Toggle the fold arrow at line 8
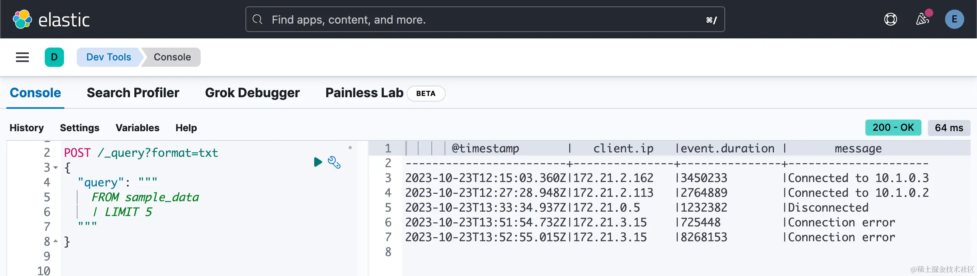This screenshot has height=276, width=977. [x=56, y=241]
